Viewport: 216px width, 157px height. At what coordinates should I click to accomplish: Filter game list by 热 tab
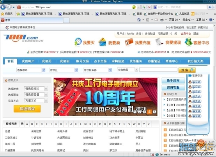pos(22,124)
